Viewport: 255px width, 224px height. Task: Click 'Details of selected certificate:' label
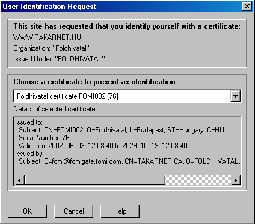pyautogui.click(x=55, y=109)
